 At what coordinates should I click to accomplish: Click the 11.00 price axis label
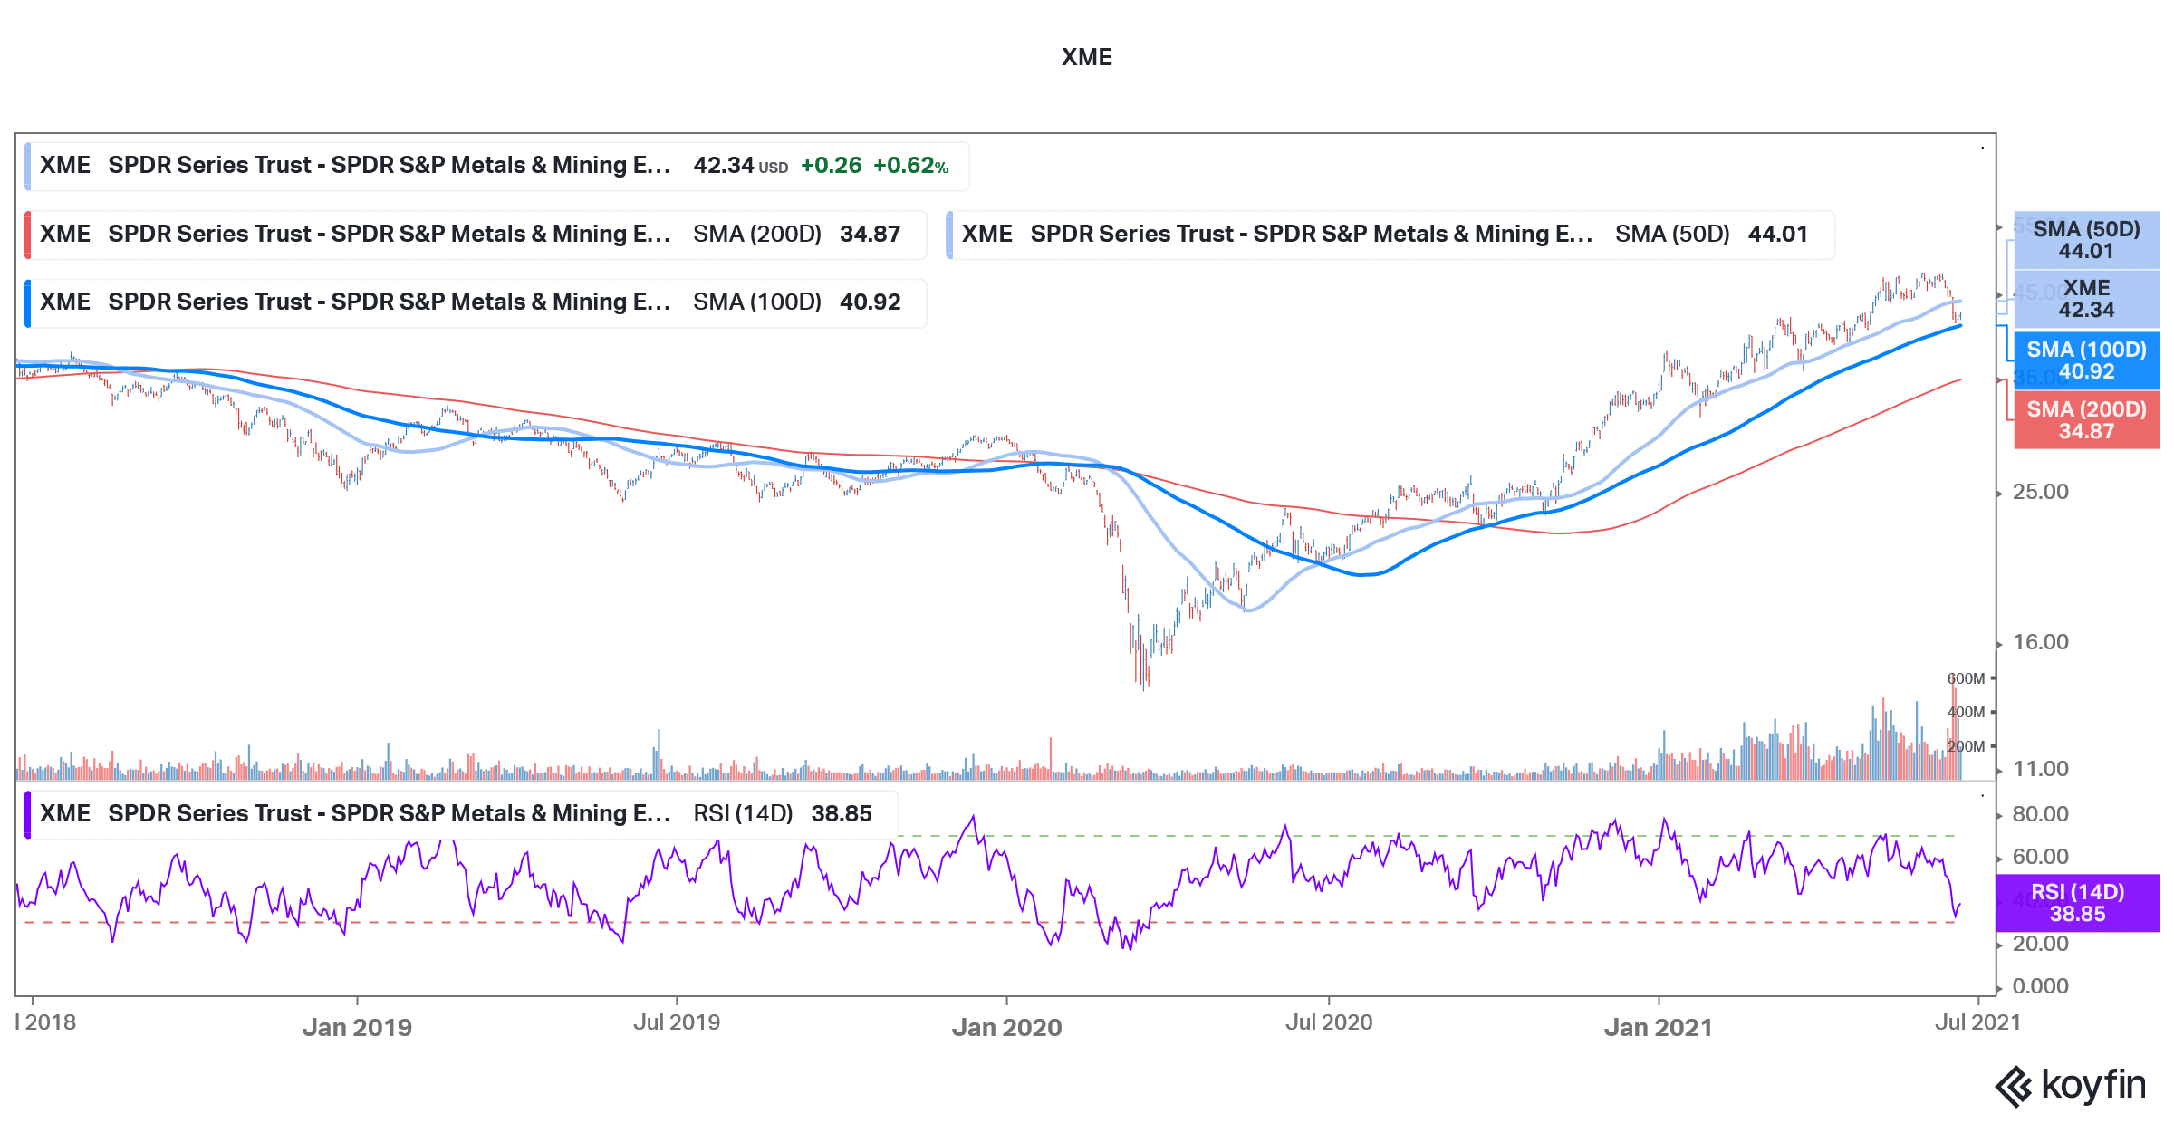(x=2040, y=769)
